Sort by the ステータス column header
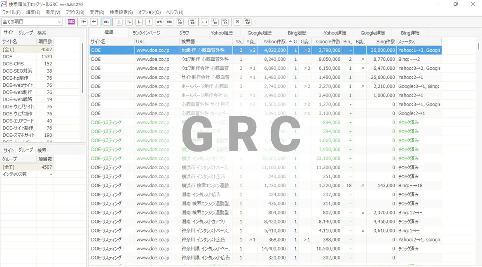Screen dimensions: 482x267 pyautogui.click(x=419, y=41)
